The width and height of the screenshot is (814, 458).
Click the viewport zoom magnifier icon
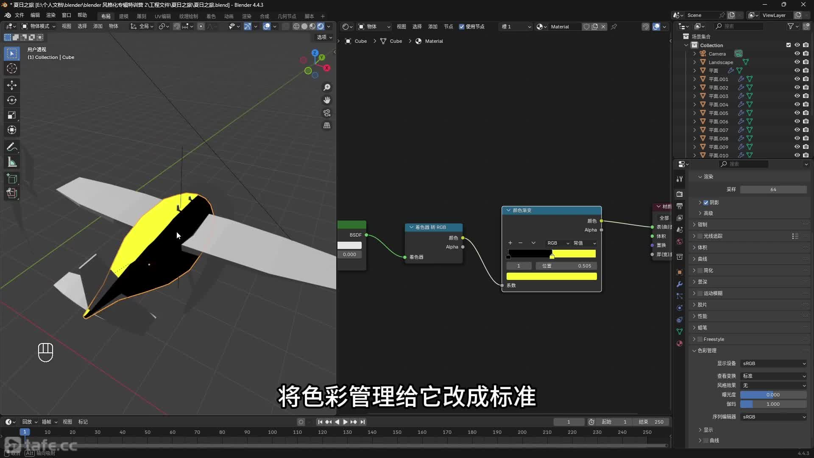(327, 87)
